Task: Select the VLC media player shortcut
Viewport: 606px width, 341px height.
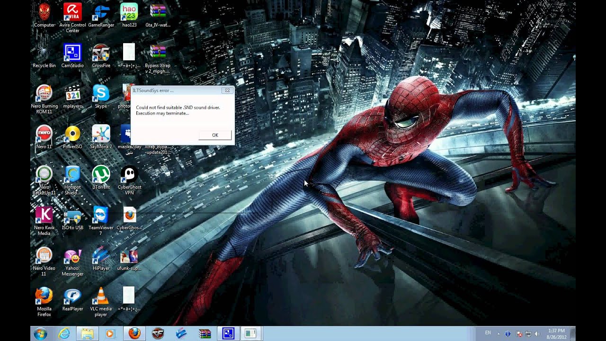Action: tap(101, 302)
